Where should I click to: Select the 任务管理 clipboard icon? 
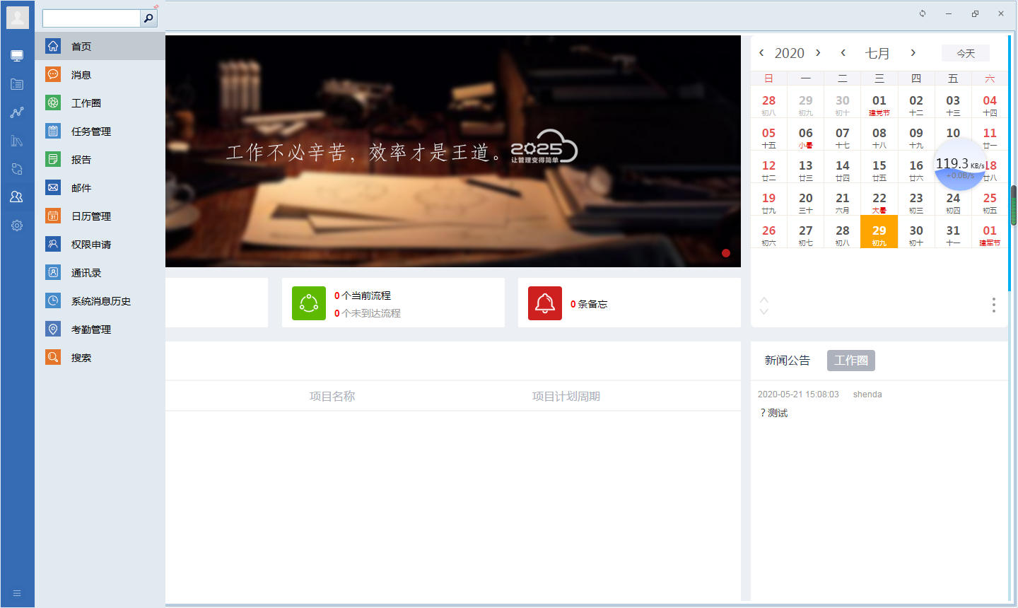(x=52, y=131)
